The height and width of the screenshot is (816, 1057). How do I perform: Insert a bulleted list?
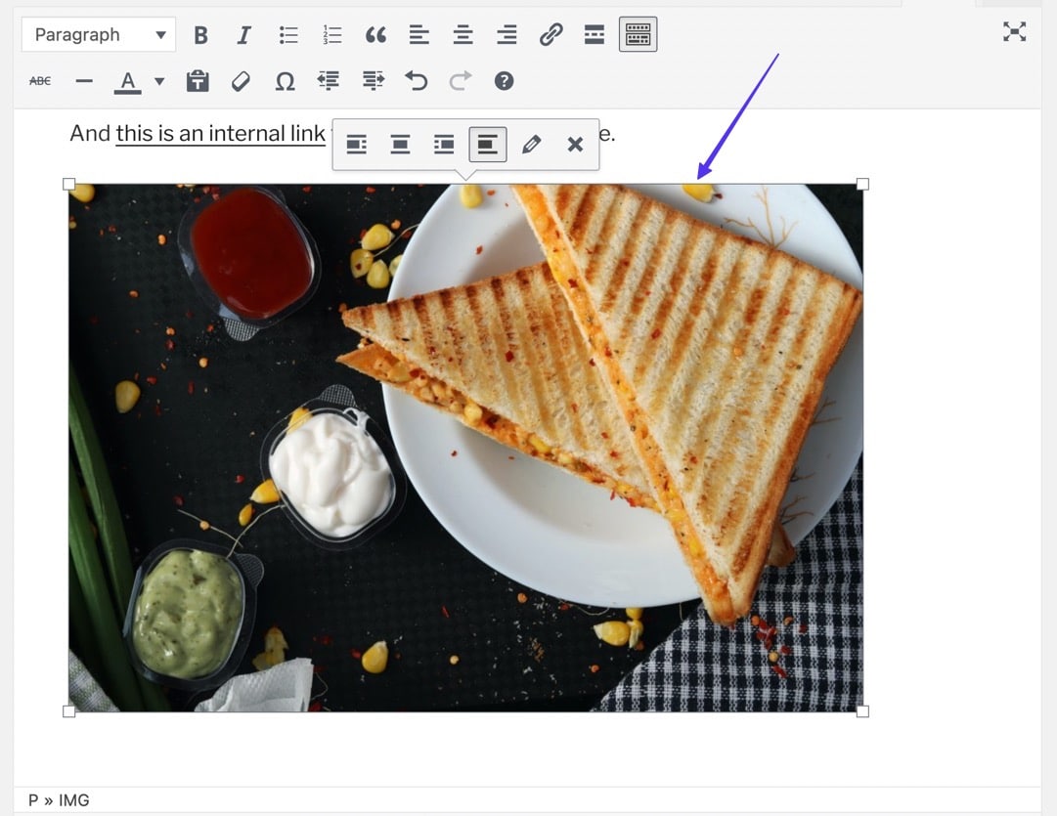[x=287, y=34]
